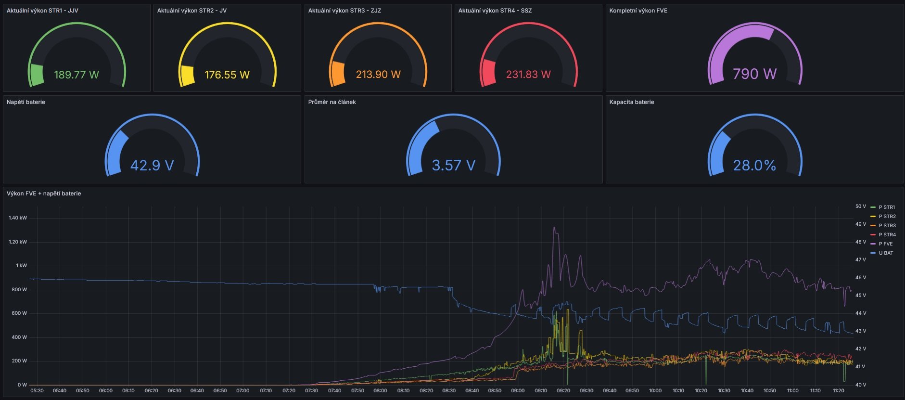Click the Výkon FVE + napětí baterie title
This screenshot has height=400, width=905.
[x=44, y=194]
